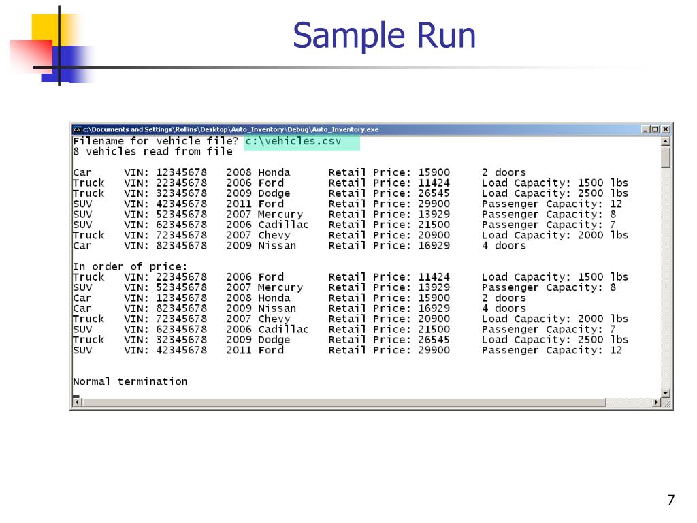Click the '2008 Honda' entry in first list
The image size is (697, 523).
pos(258,172)
